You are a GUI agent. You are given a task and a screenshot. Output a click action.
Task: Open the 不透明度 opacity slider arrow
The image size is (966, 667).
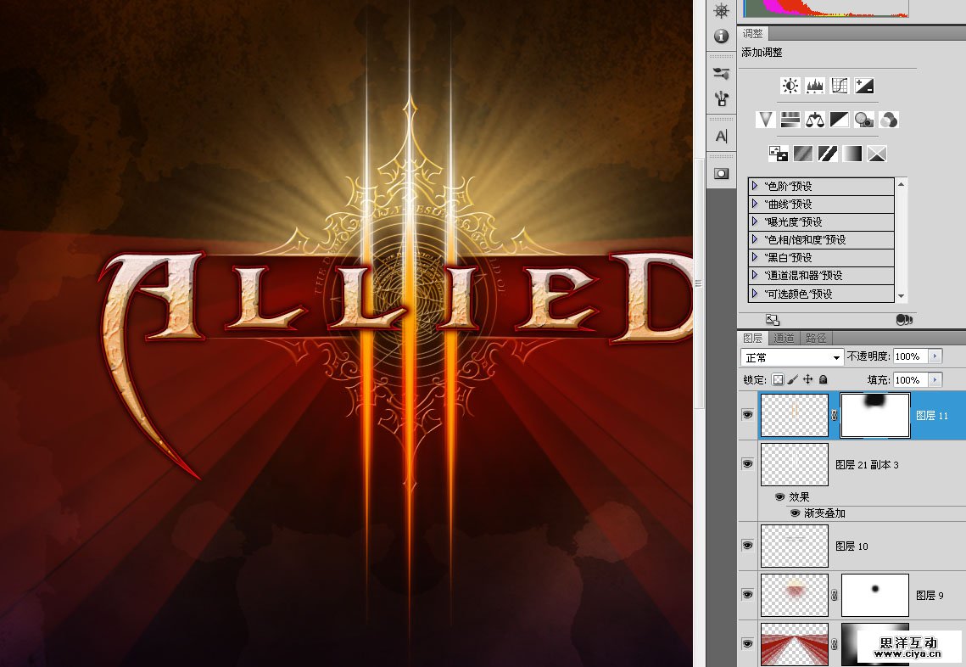[935, 356]
